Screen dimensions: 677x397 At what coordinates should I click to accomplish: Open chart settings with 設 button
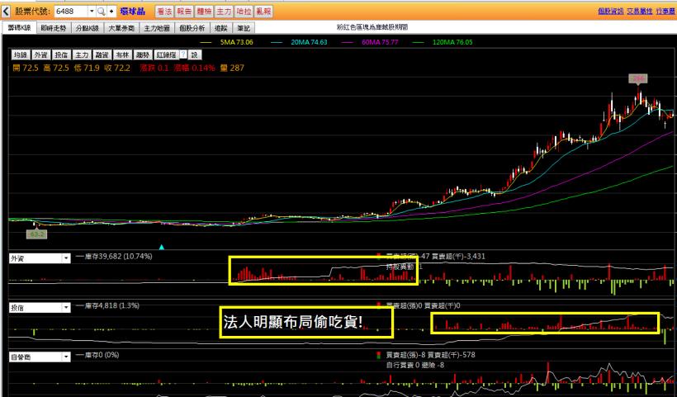pos(195,54)
